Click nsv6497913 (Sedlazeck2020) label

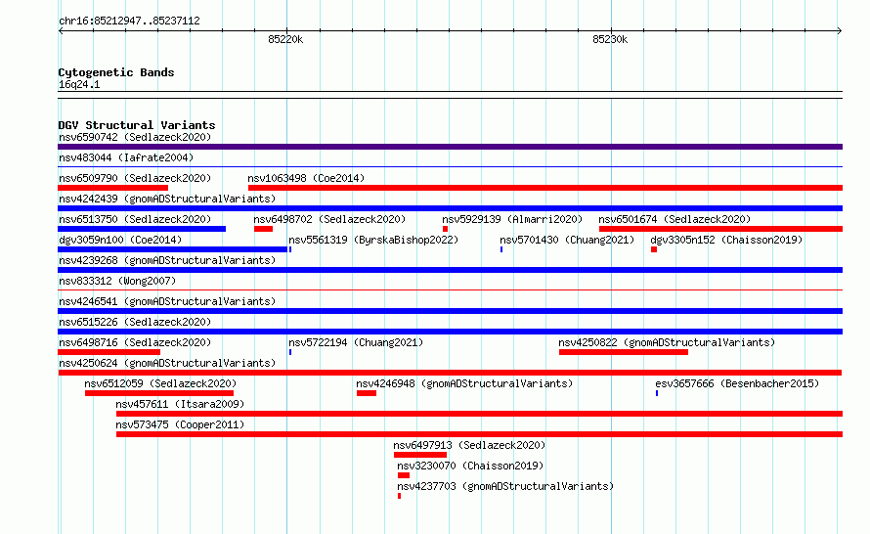coord(469,445)
